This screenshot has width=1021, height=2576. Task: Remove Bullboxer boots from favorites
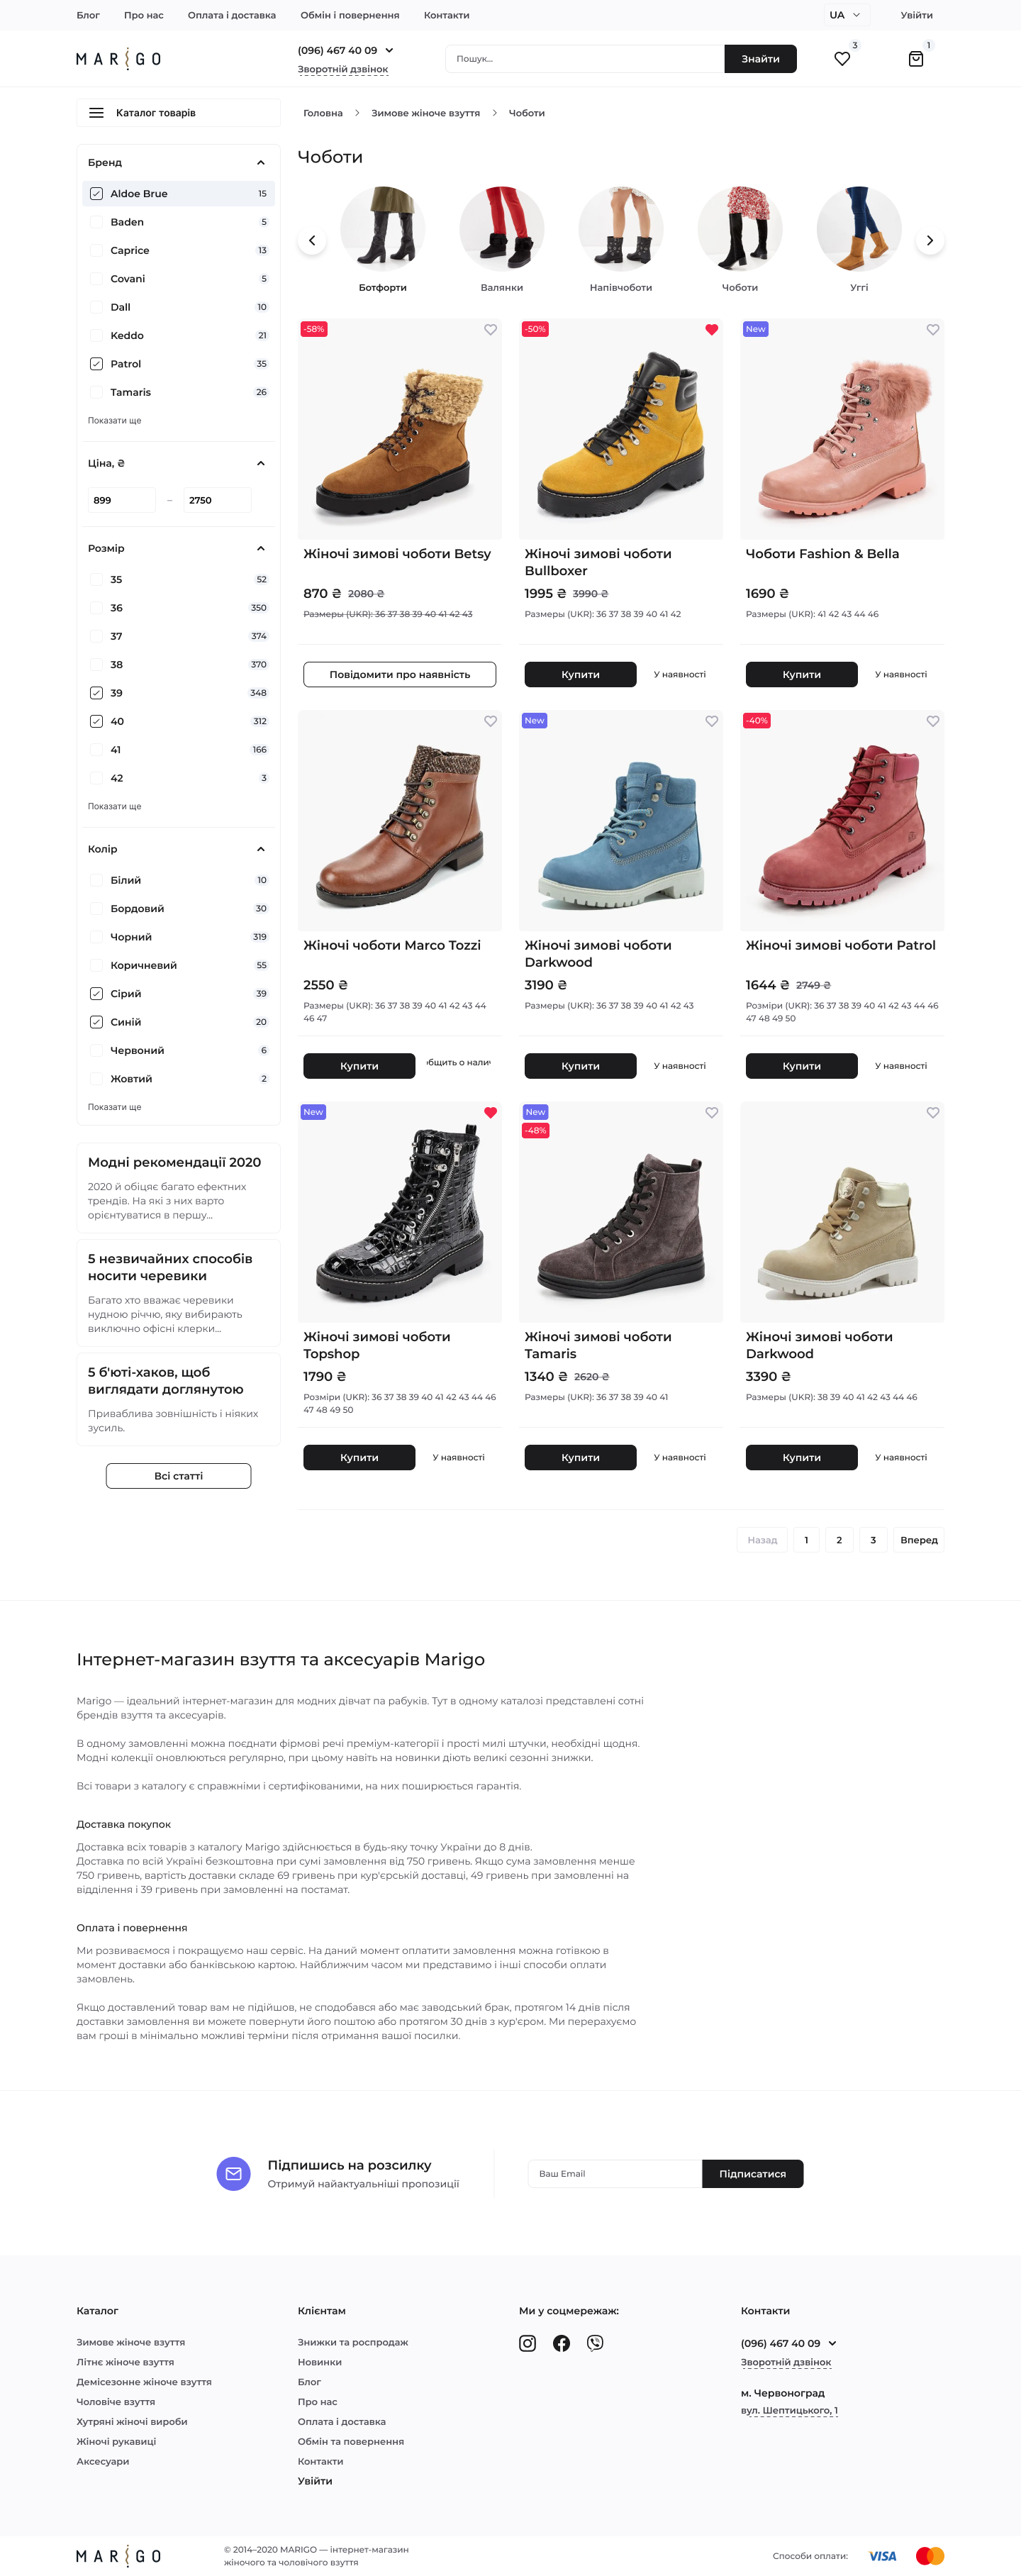click(711, 329)
